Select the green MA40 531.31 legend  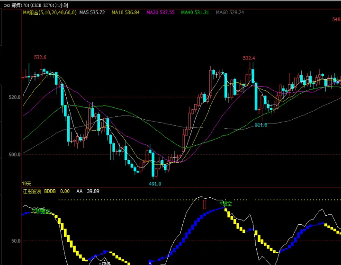tap(195, 12)
